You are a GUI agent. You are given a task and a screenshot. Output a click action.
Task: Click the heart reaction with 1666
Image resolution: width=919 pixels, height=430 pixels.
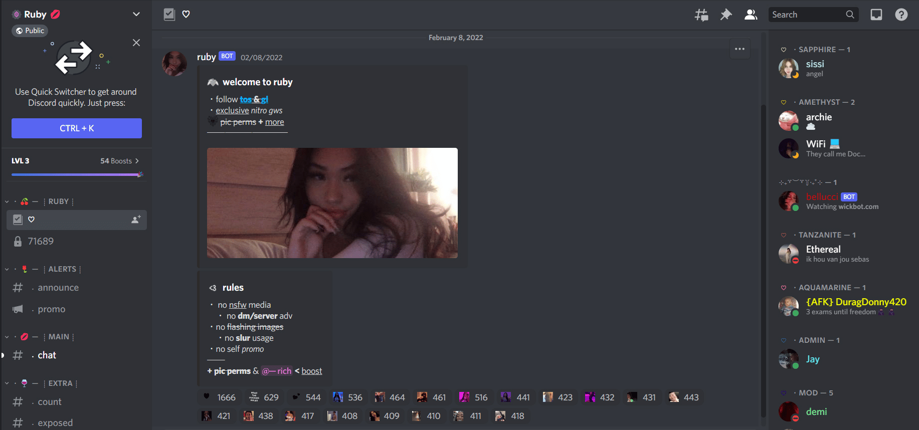[x=219, y=397]
